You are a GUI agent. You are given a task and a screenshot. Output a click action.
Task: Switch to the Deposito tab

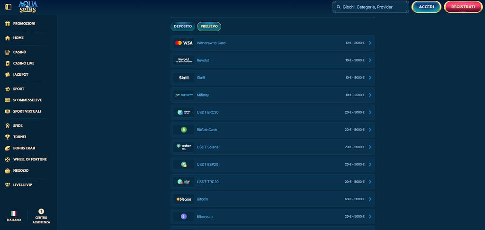click(183, 27)
